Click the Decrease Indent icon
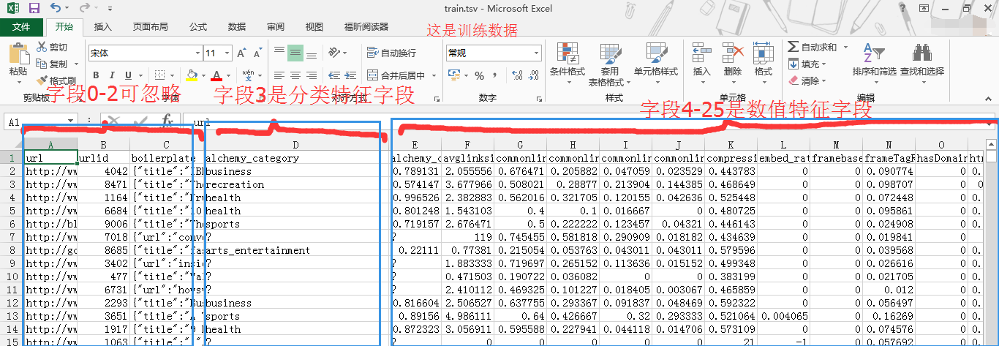 click(x=335, y=75)
